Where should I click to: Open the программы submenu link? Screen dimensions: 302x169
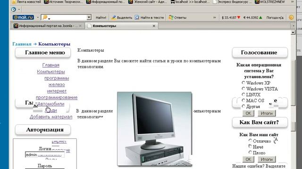tap(57, 78)
